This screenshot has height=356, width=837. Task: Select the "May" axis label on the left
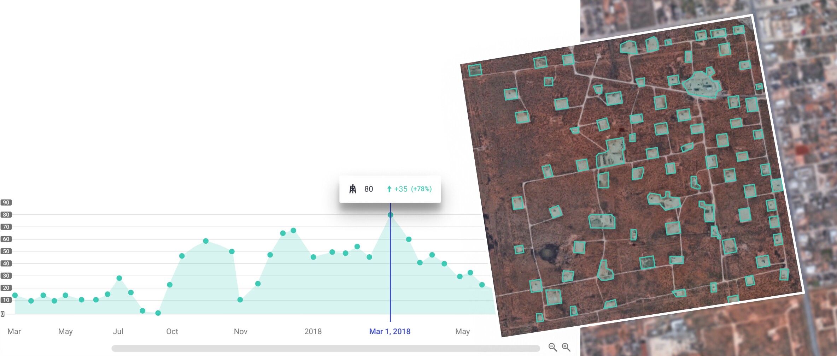tap(65, 332)
